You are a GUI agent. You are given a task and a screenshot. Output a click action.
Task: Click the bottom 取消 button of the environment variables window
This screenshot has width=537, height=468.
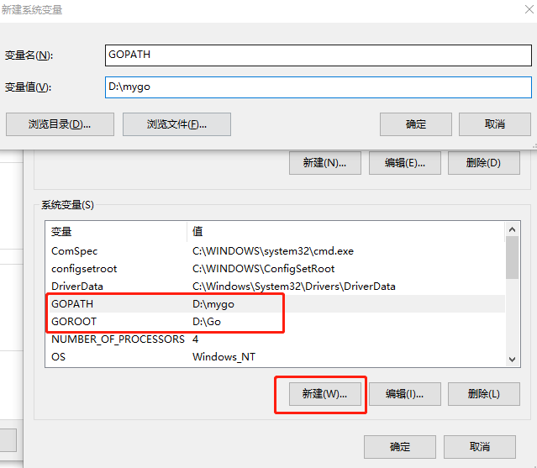[480, 447]
